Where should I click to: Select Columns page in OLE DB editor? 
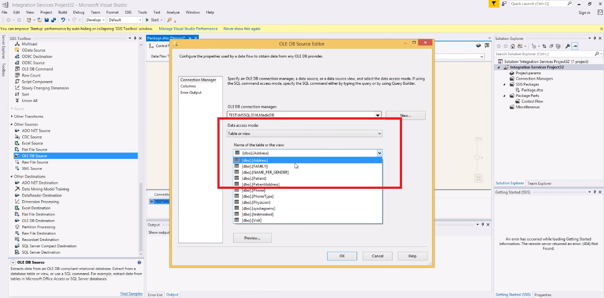(188, 86)
